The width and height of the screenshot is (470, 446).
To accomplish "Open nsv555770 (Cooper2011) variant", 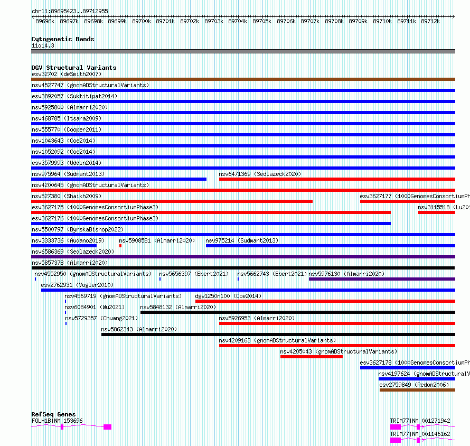I will [x=67, y=129].
